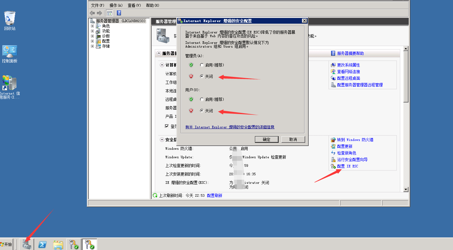The image size is (453, 250).
Task: Open the 控制面板 desktop icon
Action: tap(9, 54)
